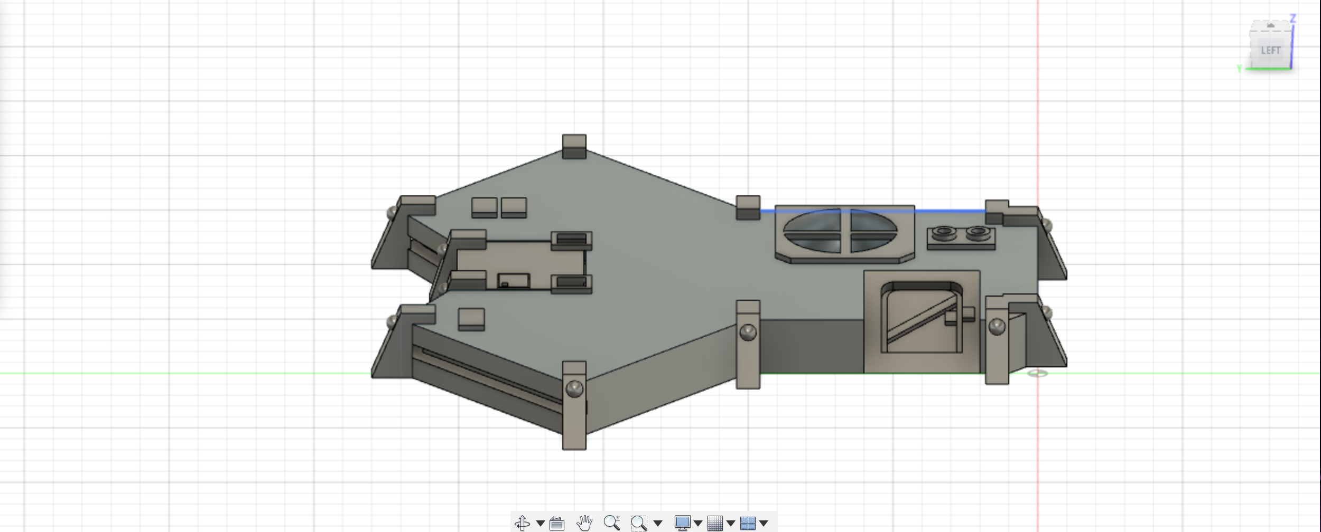Screen dimensions: 1321x532
Task: Select the Zoom Window tool
Action: click(638, 522)
